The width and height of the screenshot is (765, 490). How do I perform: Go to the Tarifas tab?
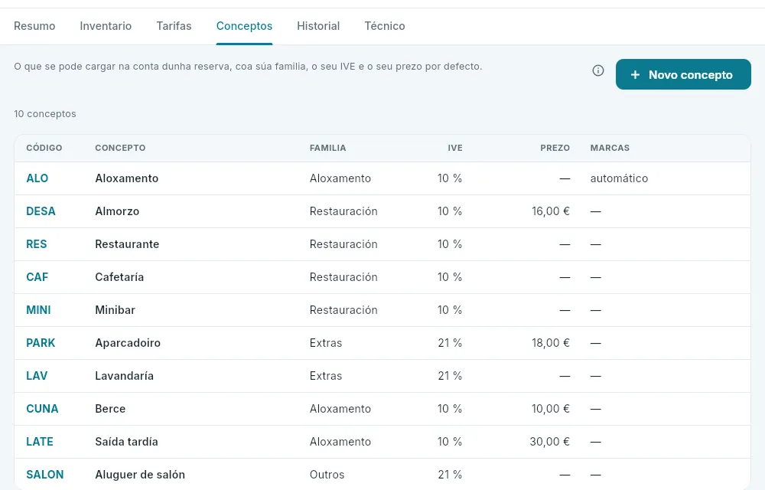pos(174,26)
